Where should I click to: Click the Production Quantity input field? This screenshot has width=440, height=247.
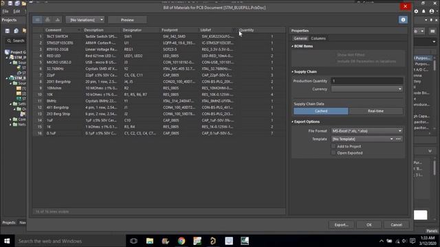pos(367,81)
